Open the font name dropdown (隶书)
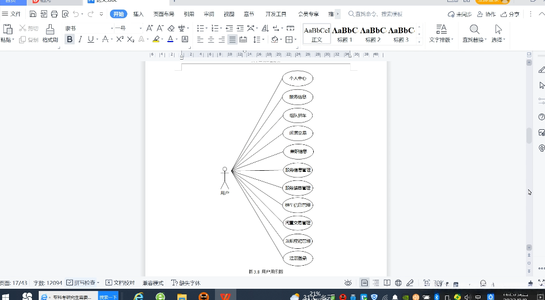 coord(112,28)
